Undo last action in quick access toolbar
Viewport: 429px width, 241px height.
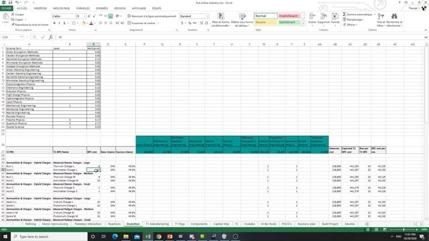tap(17, 3)
